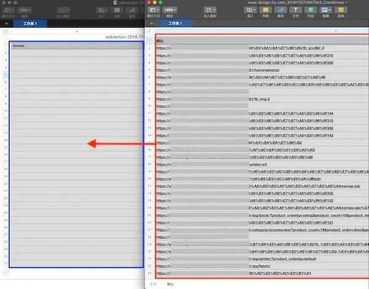Select the 工作表 1 tab in the left window
The image size is (369, 289).
[x=30, y=23]
